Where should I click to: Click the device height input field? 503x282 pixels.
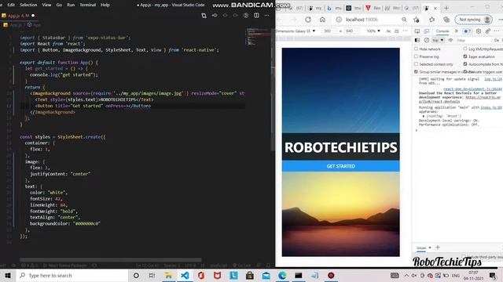pos(351,31)
